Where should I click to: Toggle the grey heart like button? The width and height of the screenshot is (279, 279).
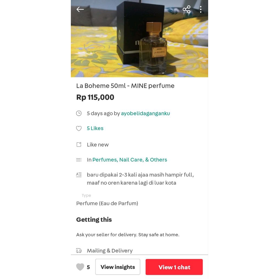pyautogui.click(x=80, y=267)
